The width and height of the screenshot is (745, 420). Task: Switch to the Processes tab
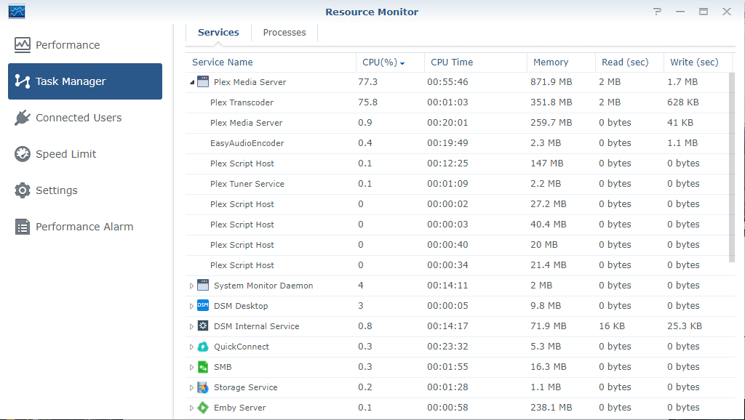point(284,33)
